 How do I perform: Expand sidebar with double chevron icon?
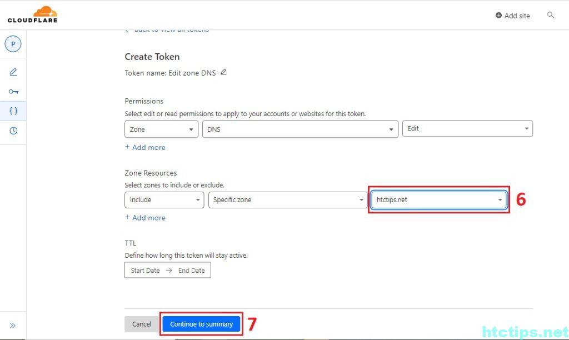(13, 326)
